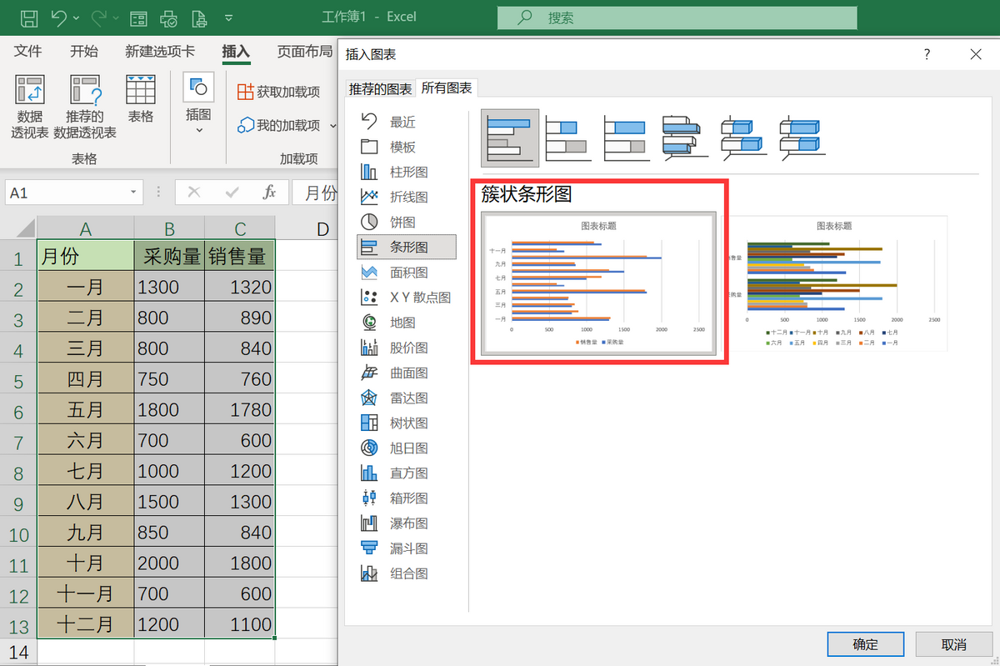Select Treemap (树状图) category
The height and width of the screenshot is (666, 1000).
coord(407,423)
